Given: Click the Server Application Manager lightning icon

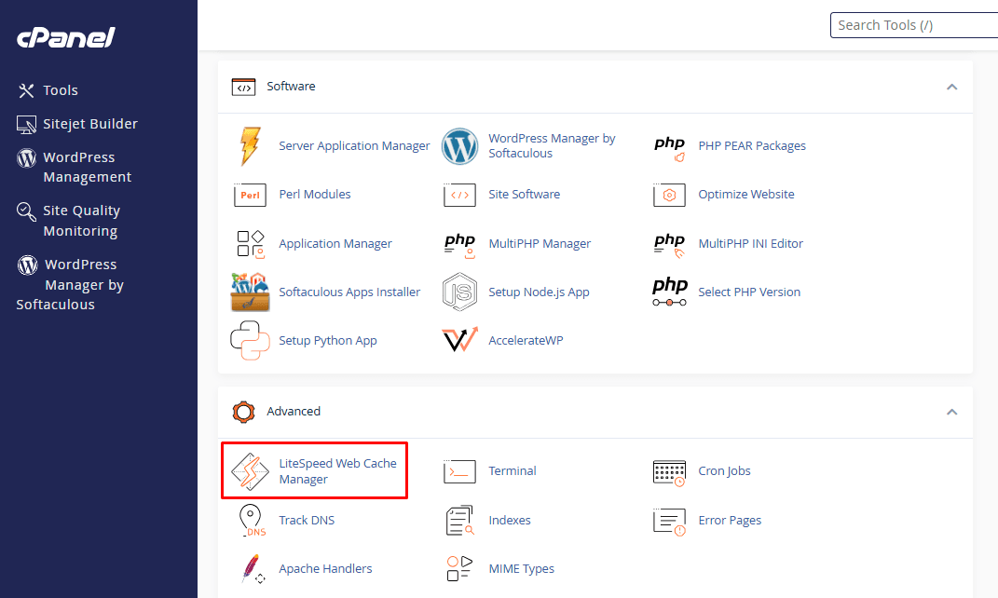Looking at the screenshot, I should [x=250, y=145].
